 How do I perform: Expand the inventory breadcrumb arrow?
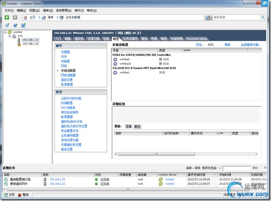pyautogui.click(x=57, y=17)
